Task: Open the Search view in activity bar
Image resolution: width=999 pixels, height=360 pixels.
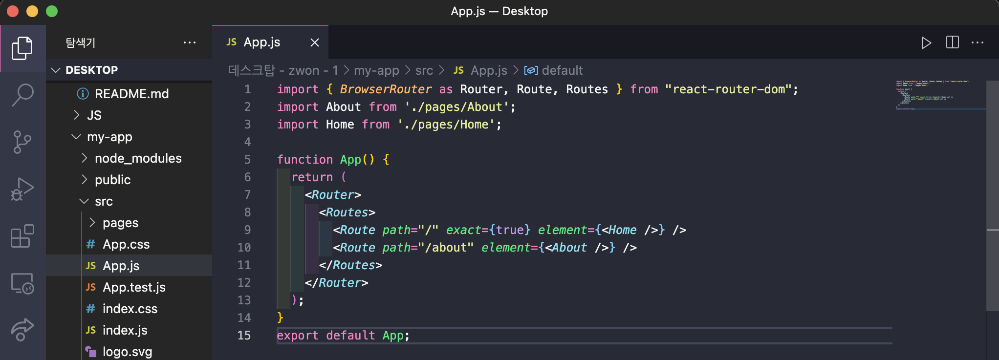Action: click(22, 95)
